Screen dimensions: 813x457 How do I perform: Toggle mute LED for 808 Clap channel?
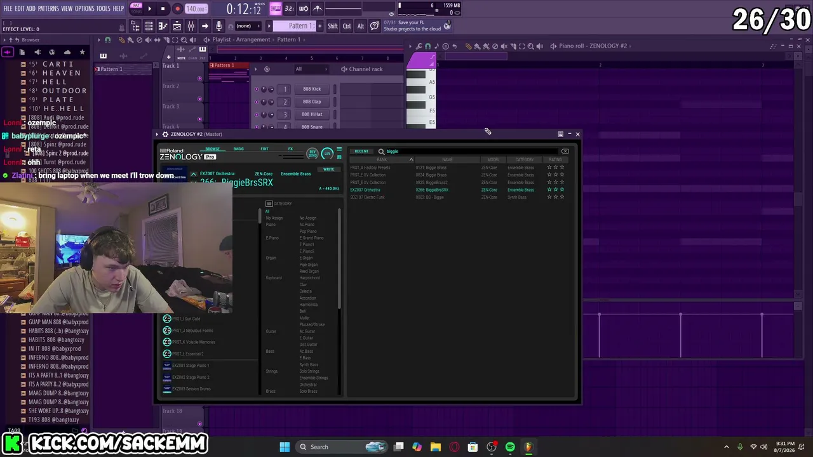257,102
